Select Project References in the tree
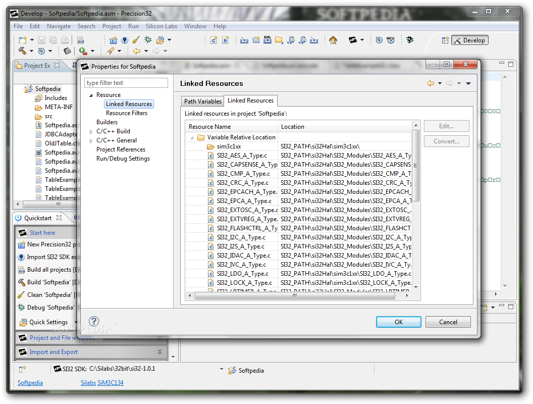Image resolution: width=533 pixels, height=404 pixels. [121, 149]
